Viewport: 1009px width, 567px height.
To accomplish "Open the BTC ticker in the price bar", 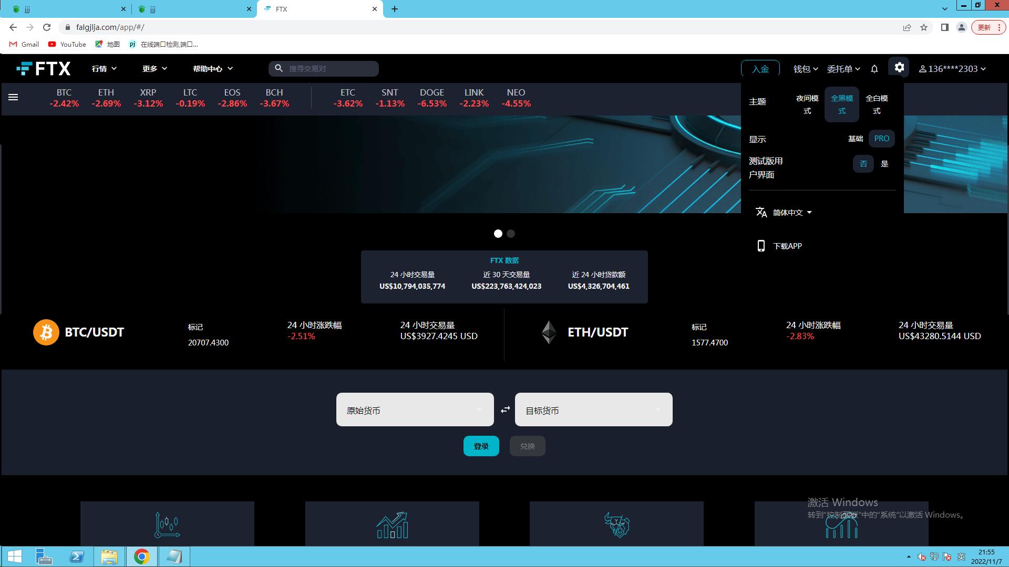I will [x=64, y=98].
